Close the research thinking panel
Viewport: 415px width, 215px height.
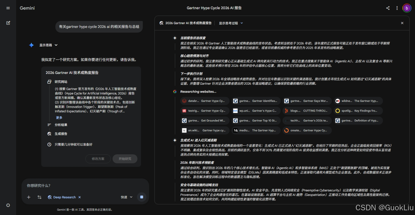[x=402, y=23]
